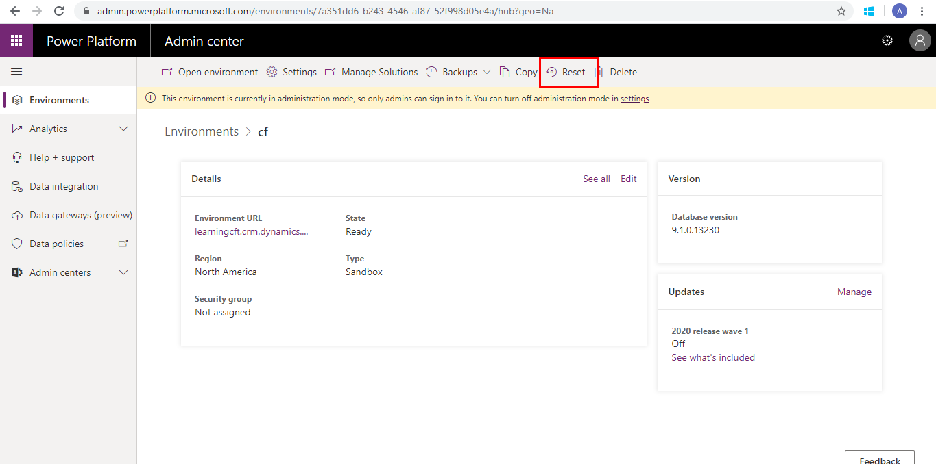Screen dimensions: 936x464
Task: Click the Analytics chart icon
Action: pyautogui.click(x=17, y=129)
